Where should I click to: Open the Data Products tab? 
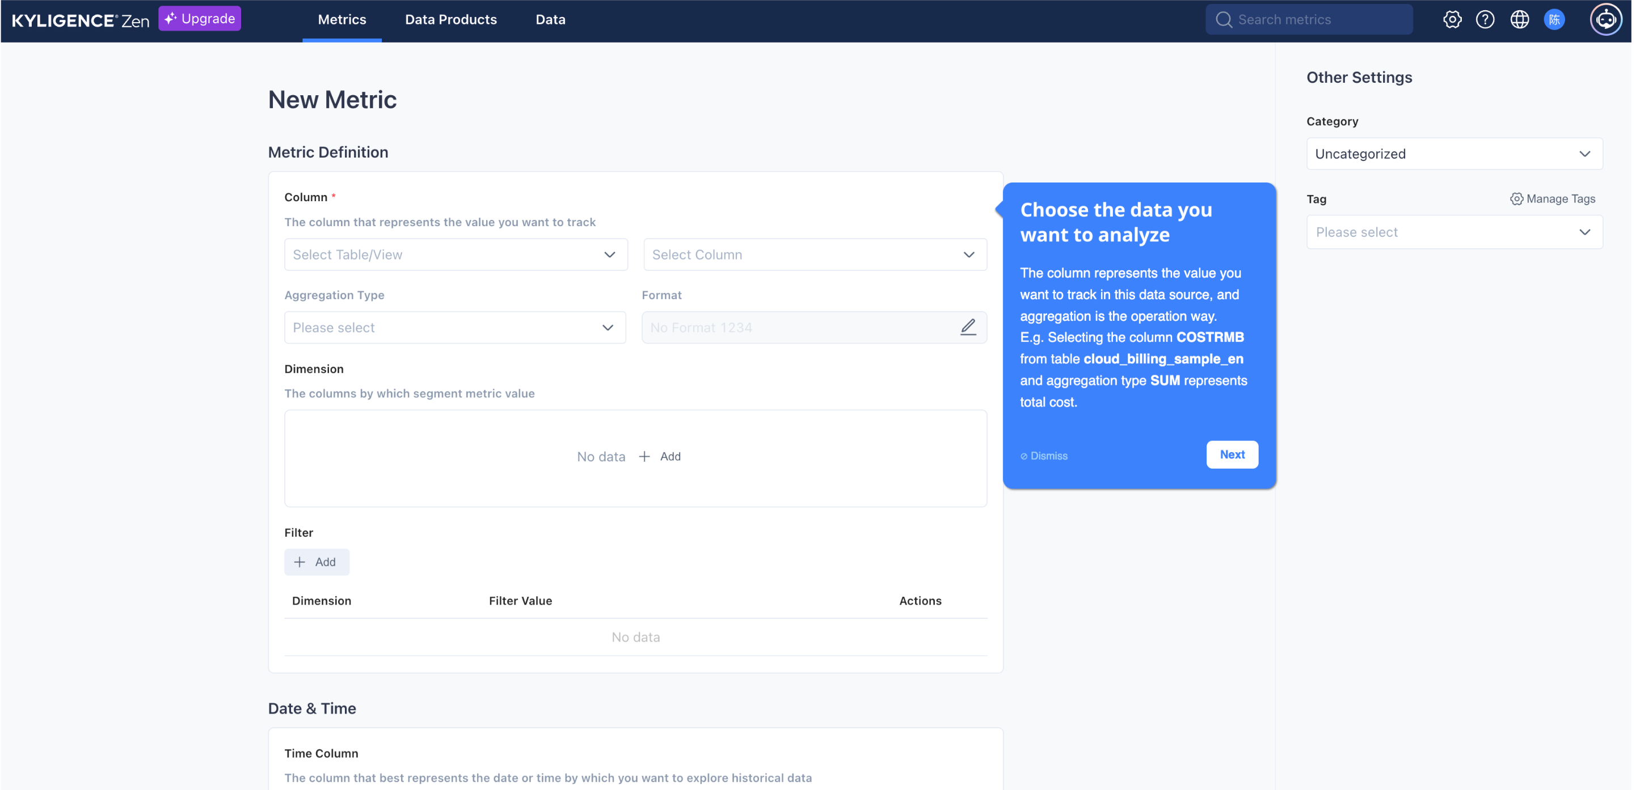(451, 20)
